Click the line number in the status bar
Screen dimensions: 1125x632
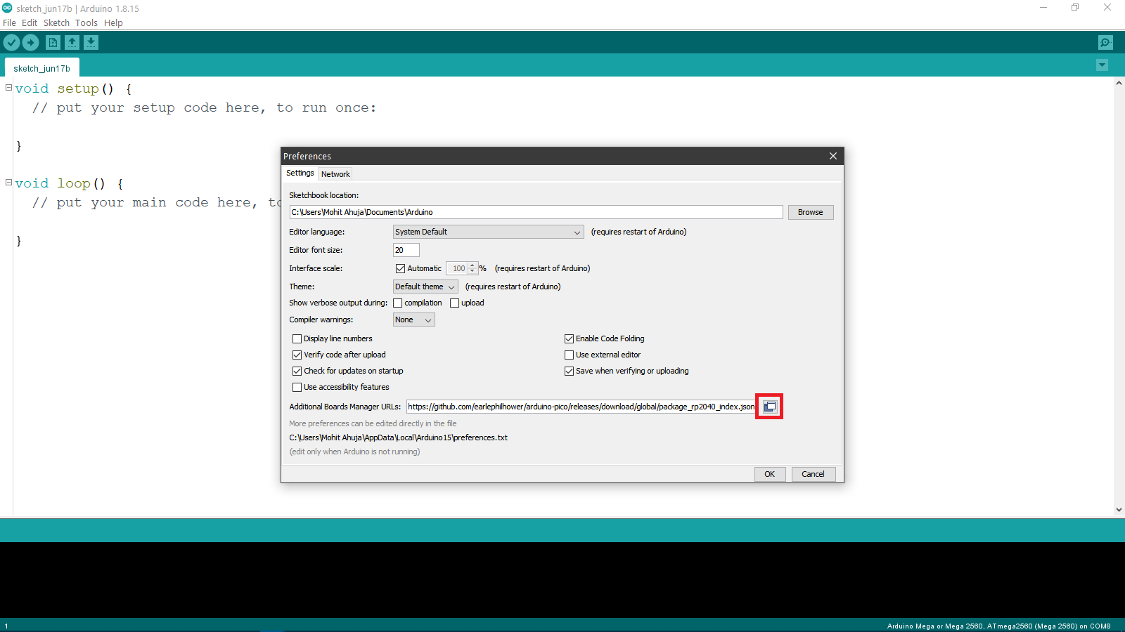click(x=6, y=626)
